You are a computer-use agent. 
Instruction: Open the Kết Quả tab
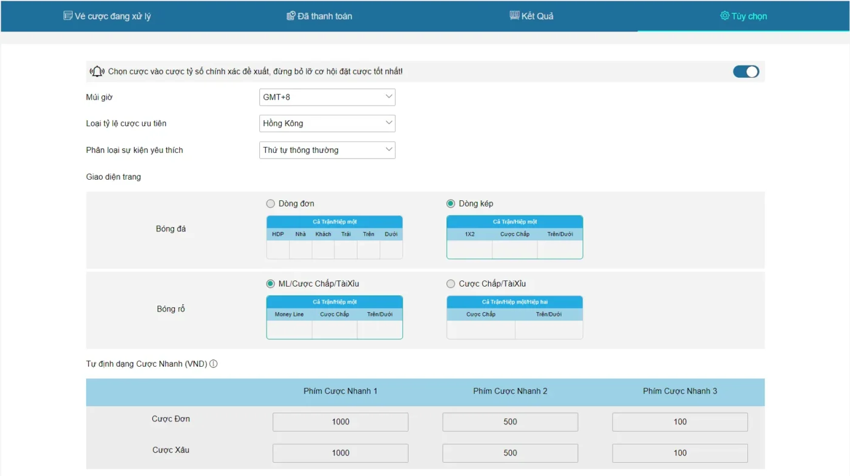tap(532, 16)
